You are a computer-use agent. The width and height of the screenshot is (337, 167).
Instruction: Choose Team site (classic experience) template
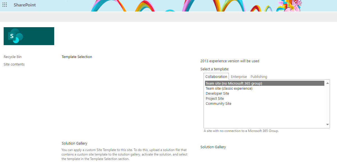coord(229,88)
